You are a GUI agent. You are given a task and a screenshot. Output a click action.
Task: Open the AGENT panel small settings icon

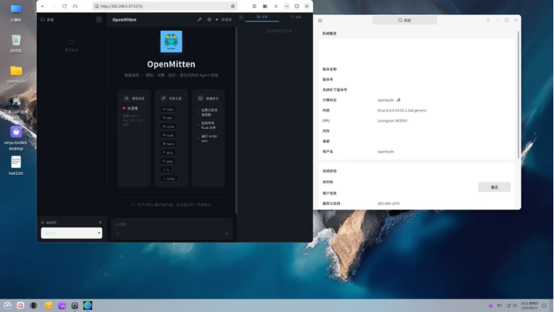(100, 222)
